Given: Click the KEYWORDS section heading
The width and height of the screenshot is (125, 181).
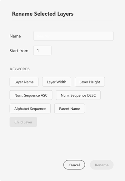Looking at the screenshot, I should [x=20, y=69].
